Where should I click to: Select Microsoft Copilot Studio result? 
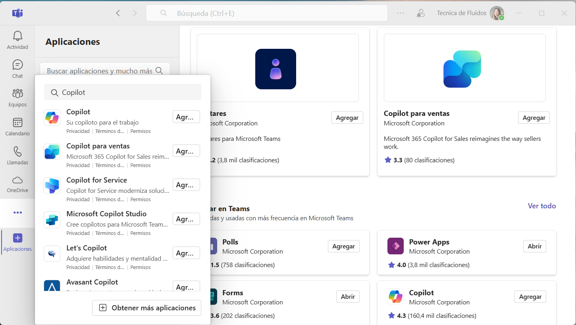pyautogui.click(x=106, y=214)
